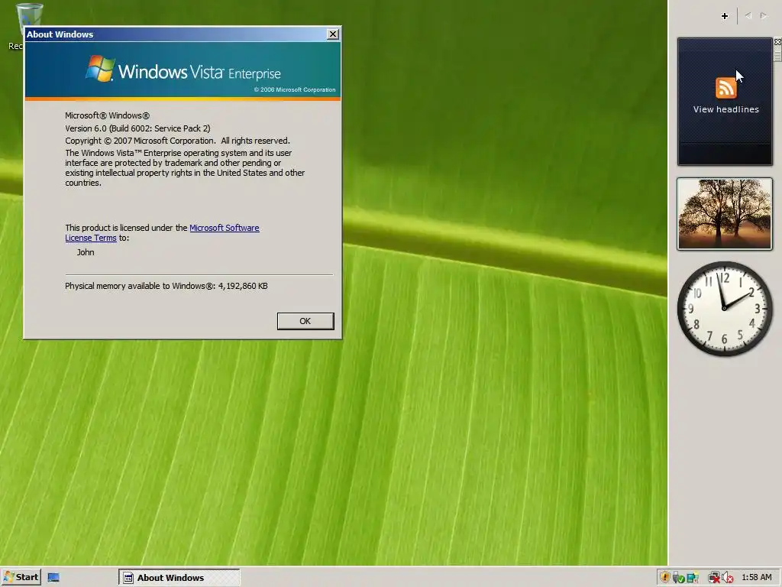Add a gadget using the plus icon

point(724,16)
